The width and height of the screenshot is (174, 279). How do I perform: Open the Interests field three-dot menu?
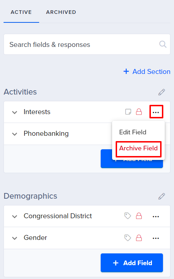(156, 112)
